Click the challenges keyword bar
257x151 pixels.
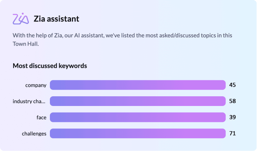tap(138, 133)
